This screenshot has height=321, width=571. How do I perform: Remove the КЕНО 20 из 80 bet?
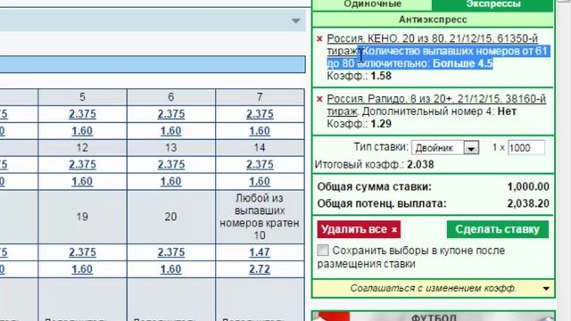[x=319, y=38]
